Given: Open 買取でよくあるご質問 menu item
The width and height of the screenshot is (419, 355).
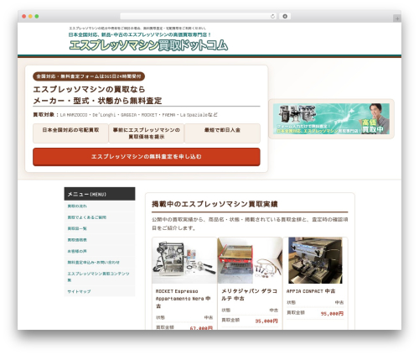Looking at the screenshot, I should [86, 217].
